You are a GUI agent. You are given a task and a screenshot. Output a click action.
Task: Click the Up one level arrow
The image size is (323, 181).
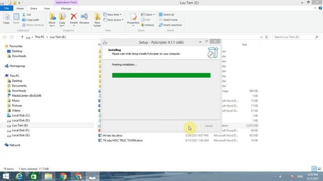22,37
